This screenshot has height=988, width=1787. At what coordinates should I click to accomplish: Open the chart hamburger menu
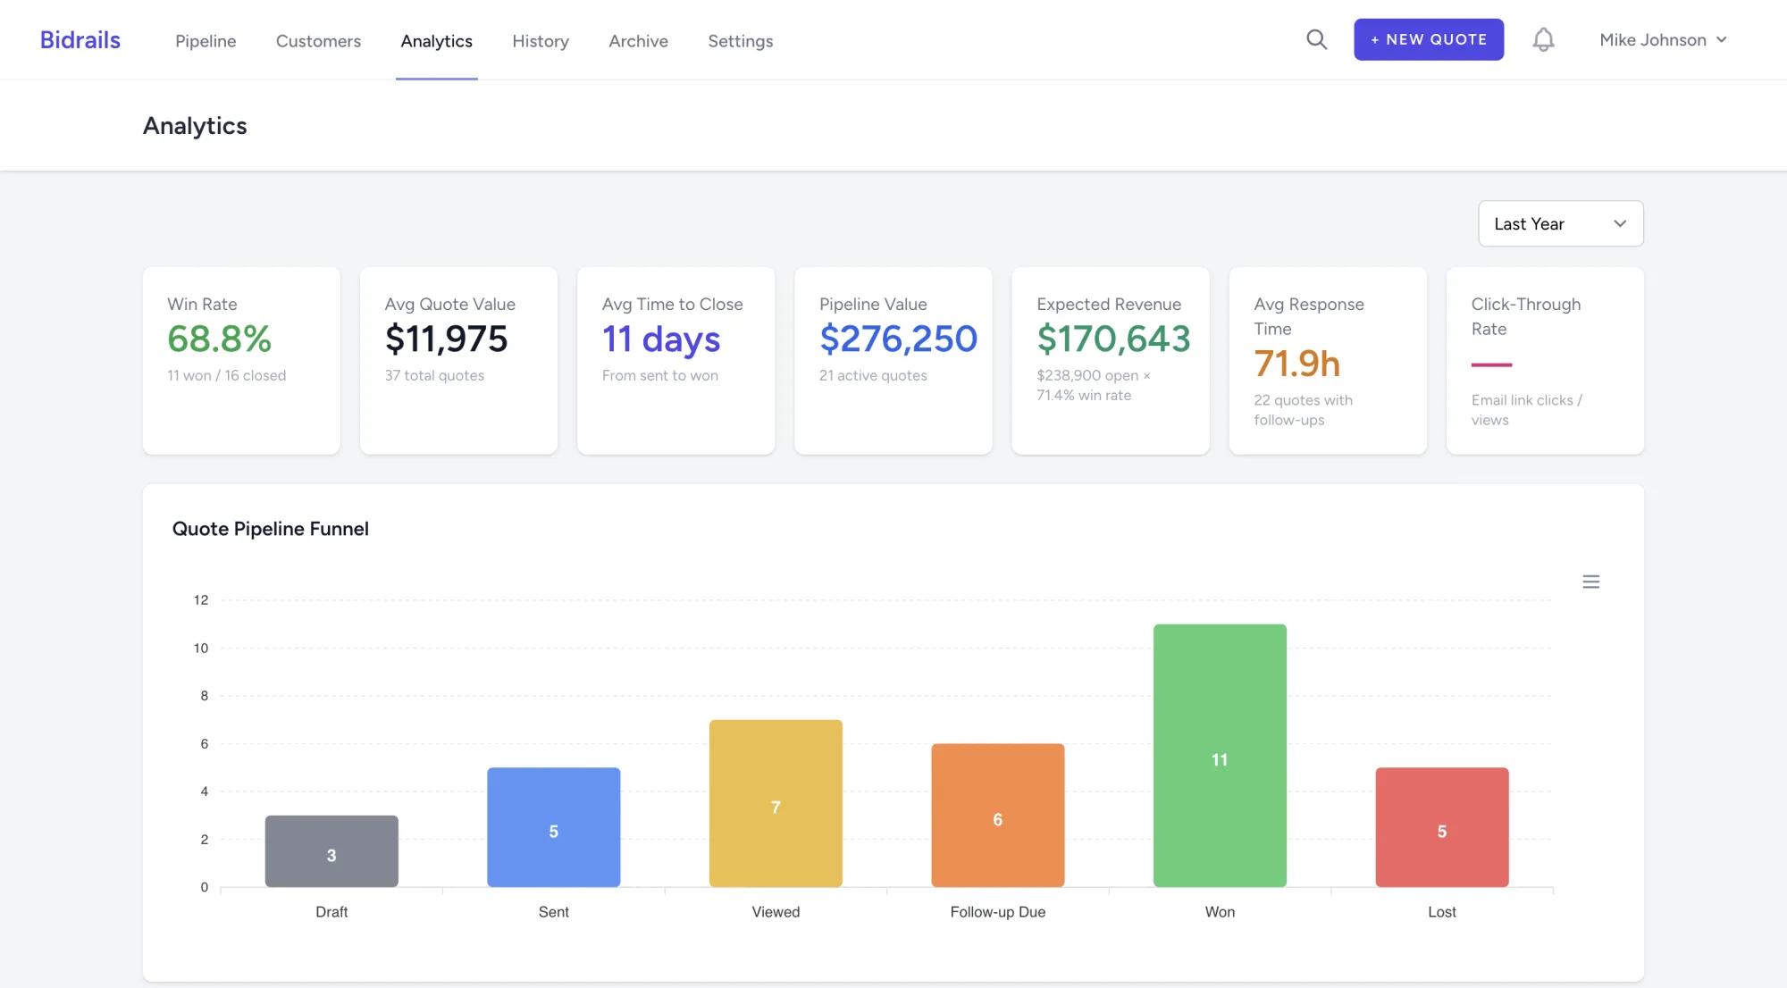click(x=1590, y=582)
